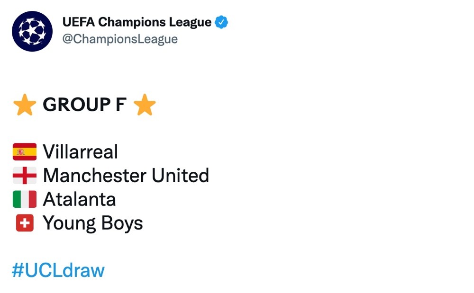Open the #UCLdraw hashtag link
This screenshot has width=474, height=293.
(x=58, y=270)
